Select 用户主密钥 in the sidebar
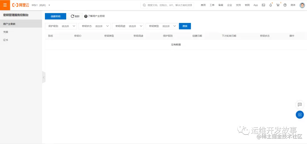This screenshot has width=307, height=144. 21,24
